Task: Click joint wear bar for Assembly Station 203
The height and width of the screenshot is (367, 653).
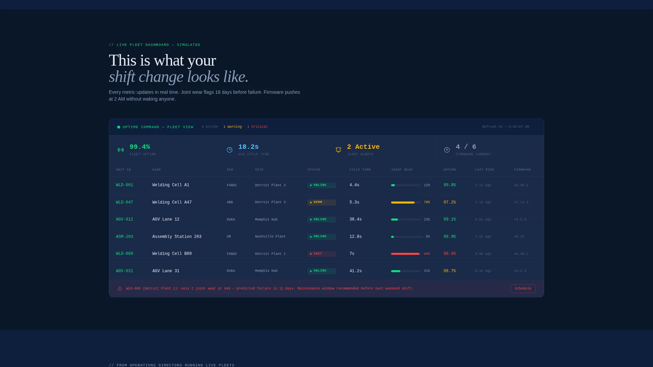Action: pos(407,237)
